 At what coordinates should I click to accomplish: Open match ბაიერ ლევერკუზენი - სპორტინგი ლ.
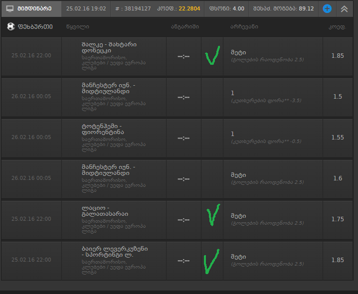click(115, 252)
